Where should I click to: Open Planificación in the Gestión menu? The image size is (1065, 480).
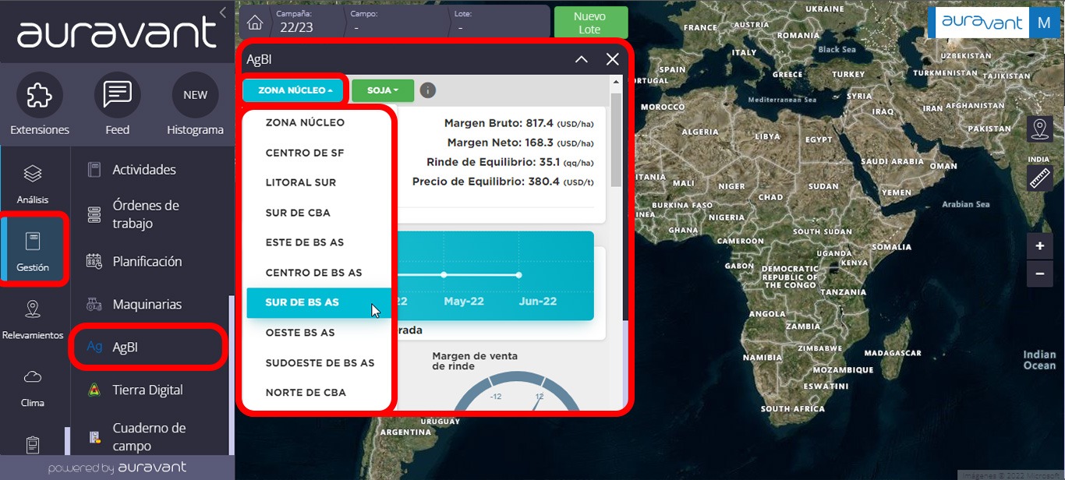coord(147,261)
